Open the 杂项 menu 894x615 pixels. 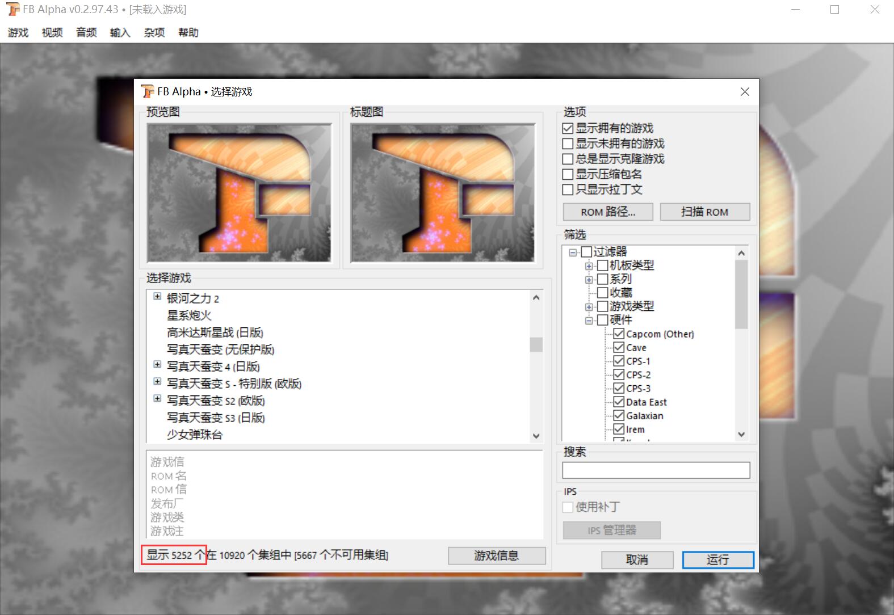[154, 33]
